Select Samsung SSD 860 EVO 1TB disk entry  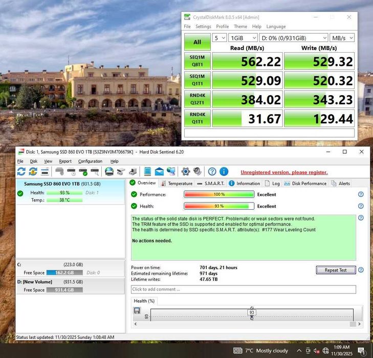70,192
